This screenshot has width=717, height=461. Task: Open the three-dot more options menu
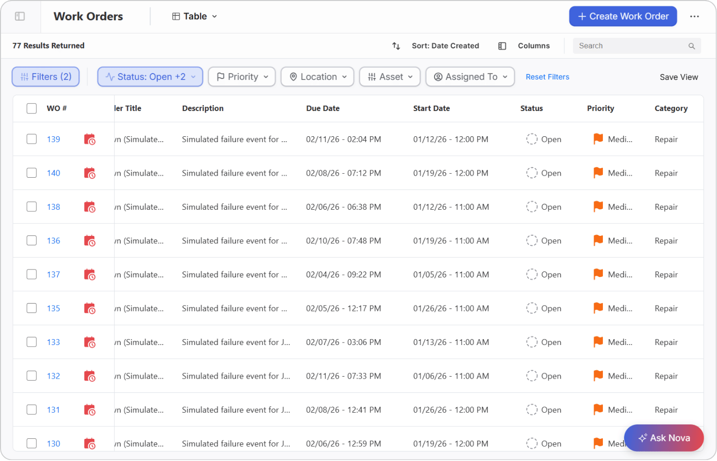point(694,16)
